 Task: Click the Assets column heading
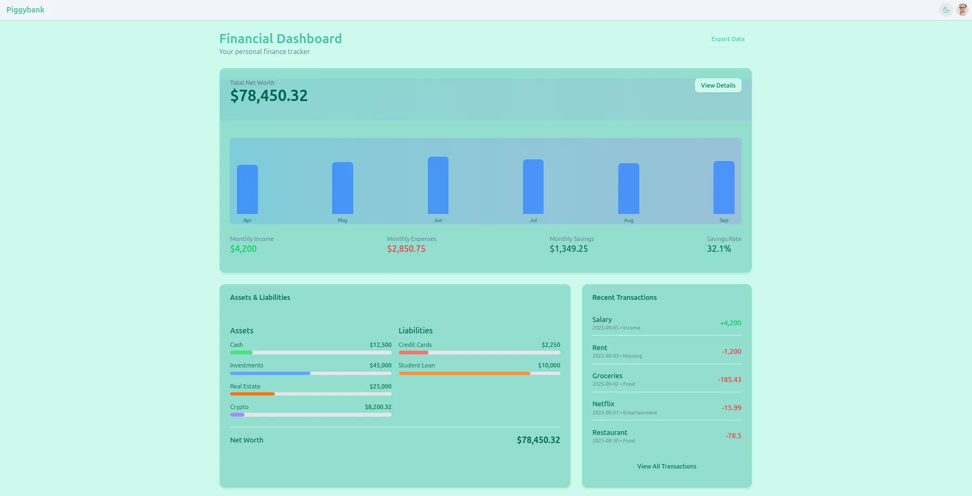click(x=242, y=331)
